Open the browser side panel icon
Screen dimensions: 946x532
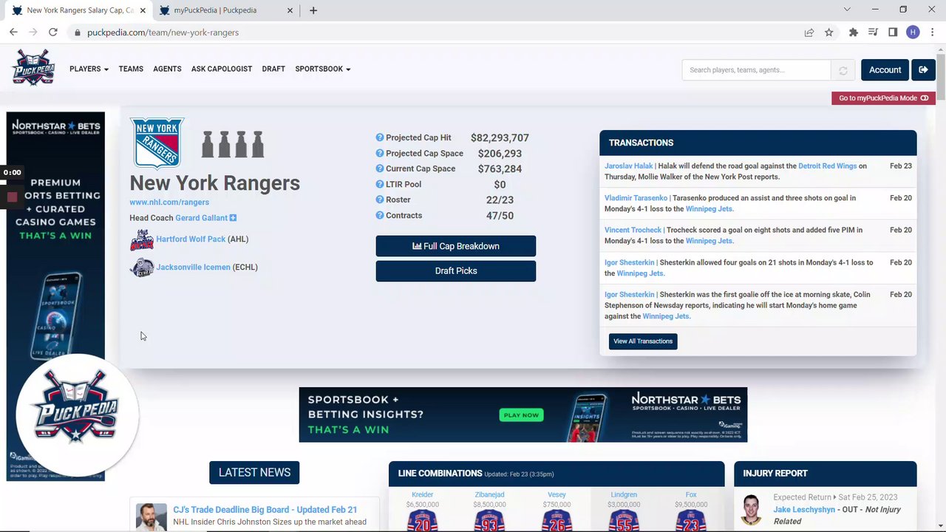[x=893, y=33]
